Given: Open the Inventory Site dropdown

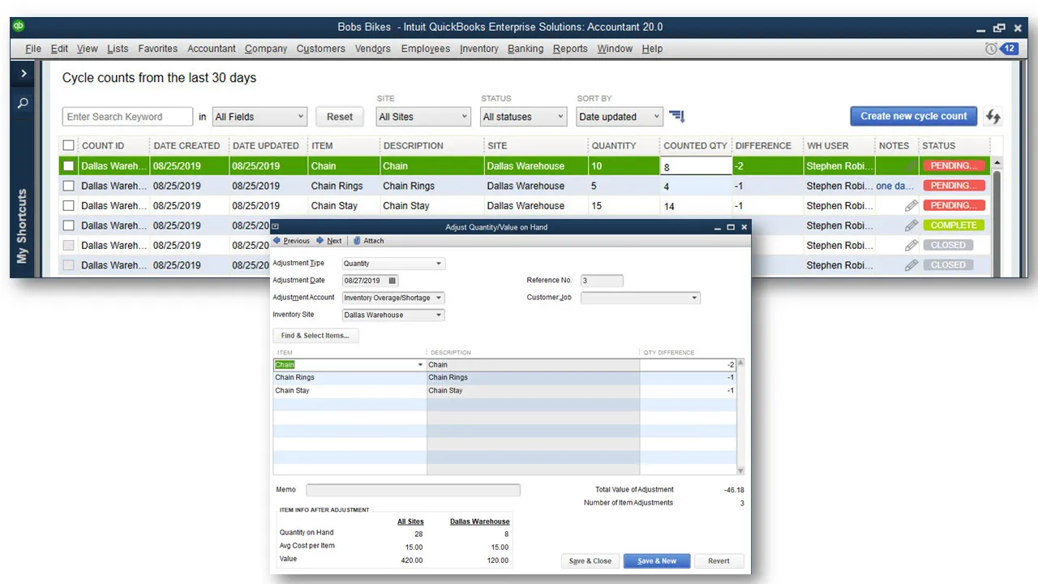Looking at the screenshot, I should [x=439, y=315].
